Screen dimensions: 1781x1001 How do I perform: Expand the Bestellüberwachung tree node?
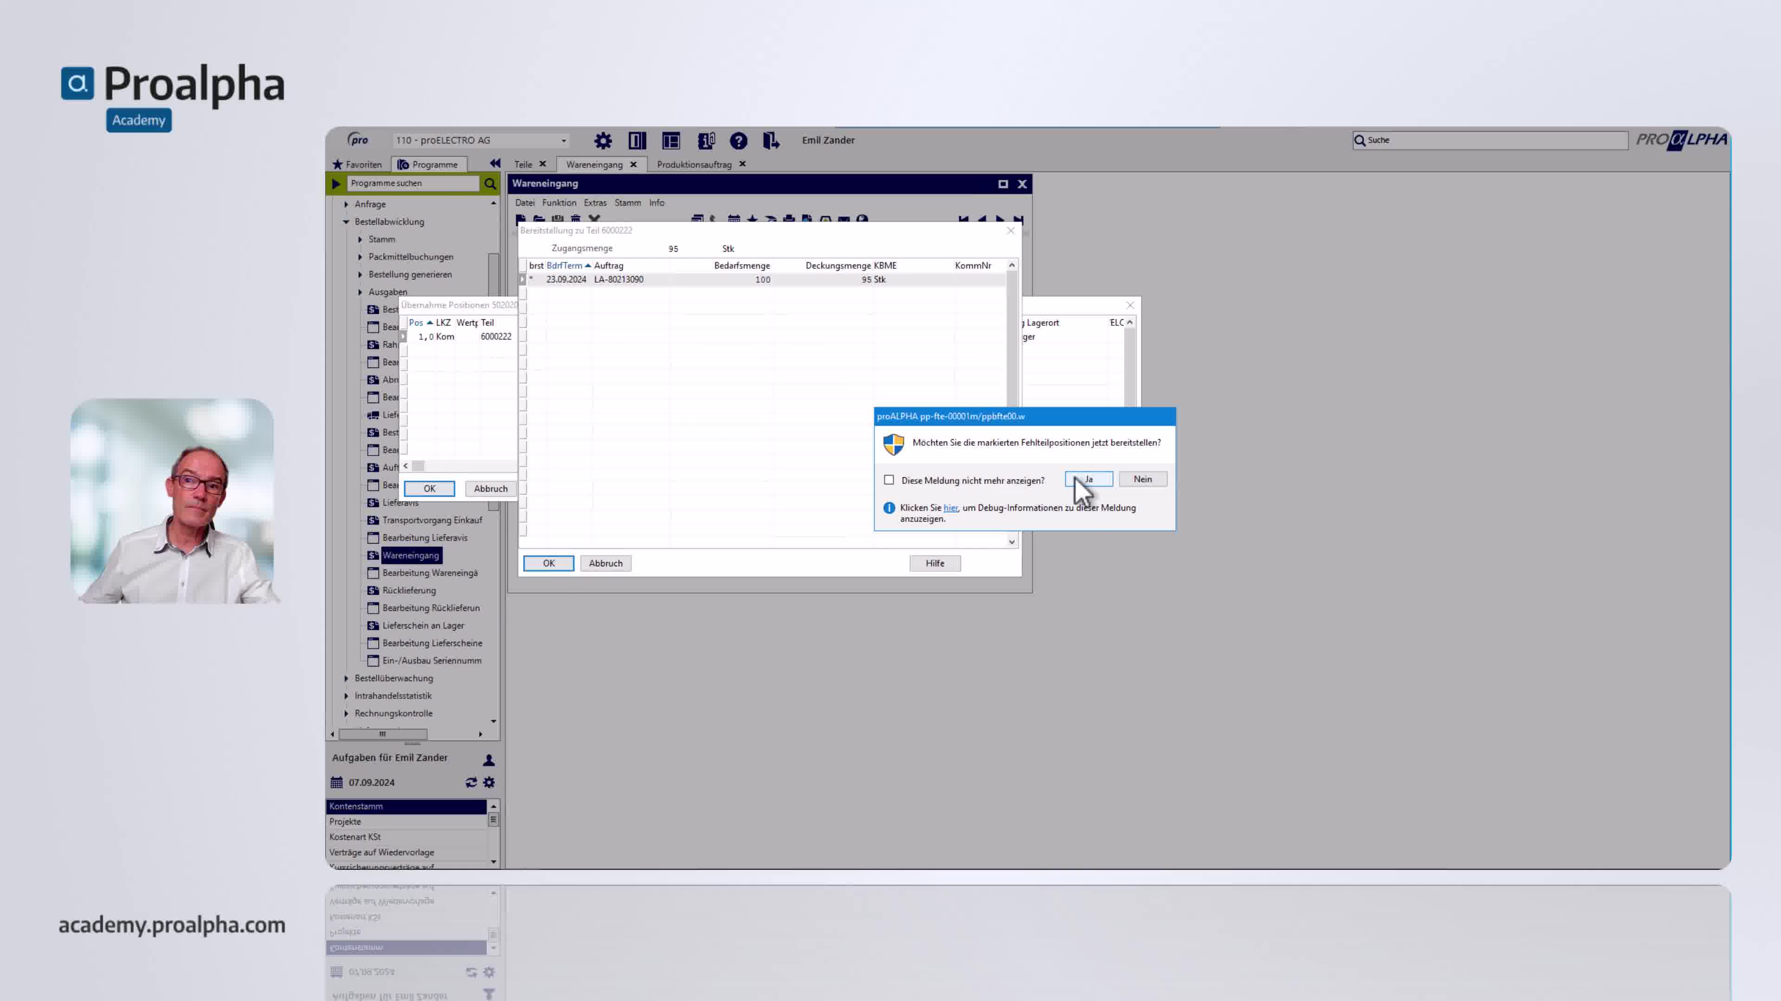346,678
